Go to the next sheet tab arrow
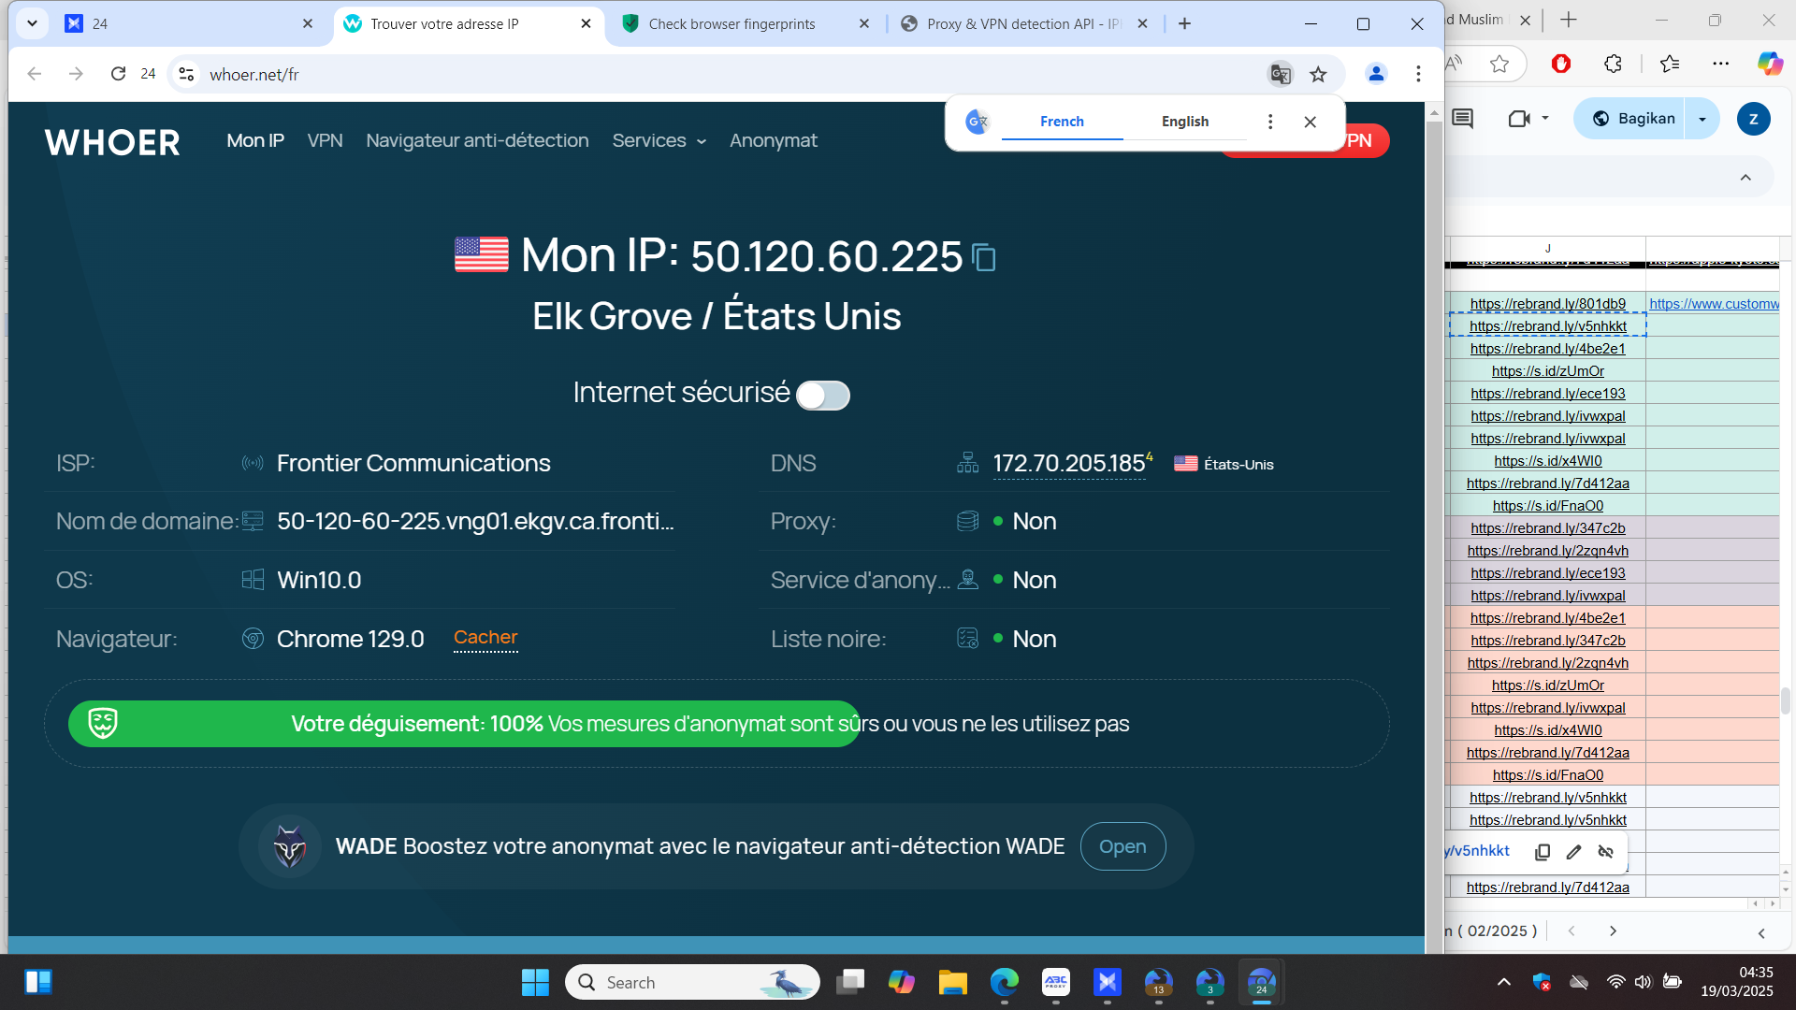 tap(1613, 931)
